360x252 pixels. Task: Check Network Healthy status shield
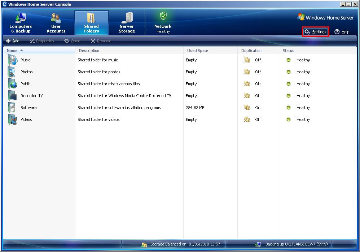[163, 16]
